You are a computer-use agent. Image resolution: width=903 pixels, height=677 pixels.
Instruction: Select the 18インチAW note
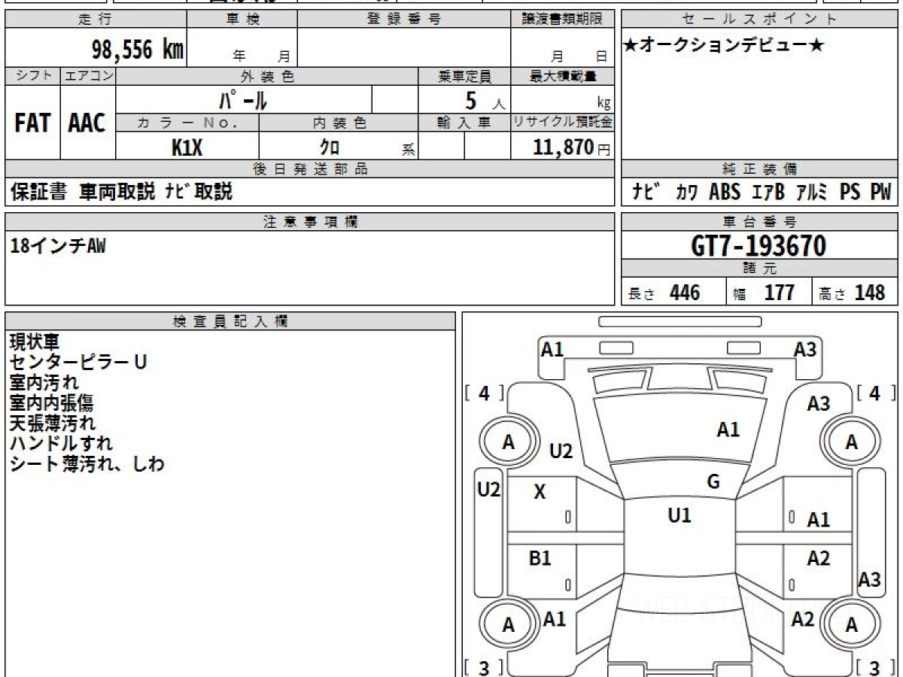pyautogui.click(x=58, y=245)
